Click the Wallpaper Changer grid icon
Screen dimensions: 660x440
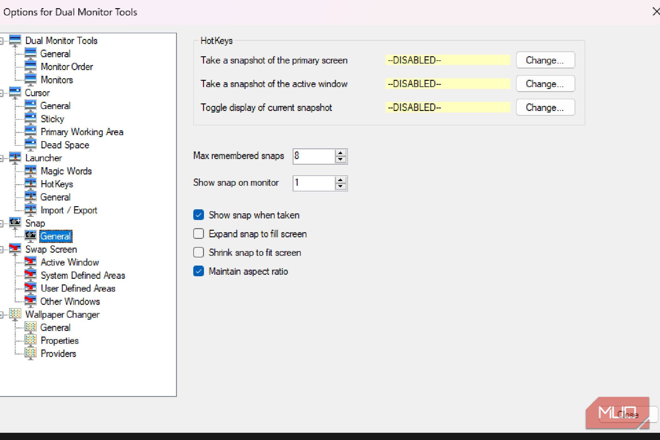[15, 314]
